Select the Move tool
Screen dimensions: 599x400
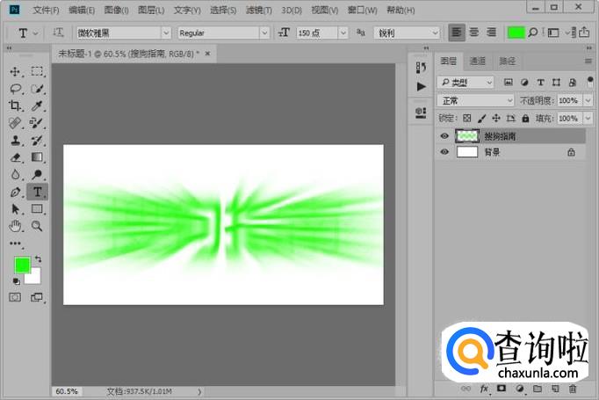pyautogui.click(x=15, y=71)
